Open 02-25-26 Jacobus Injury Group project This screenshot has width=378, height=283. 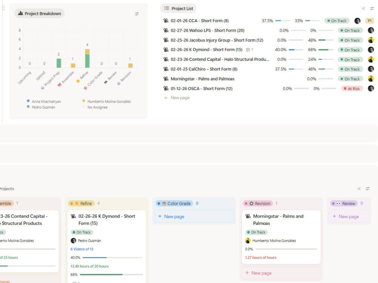tap(217, 40)
